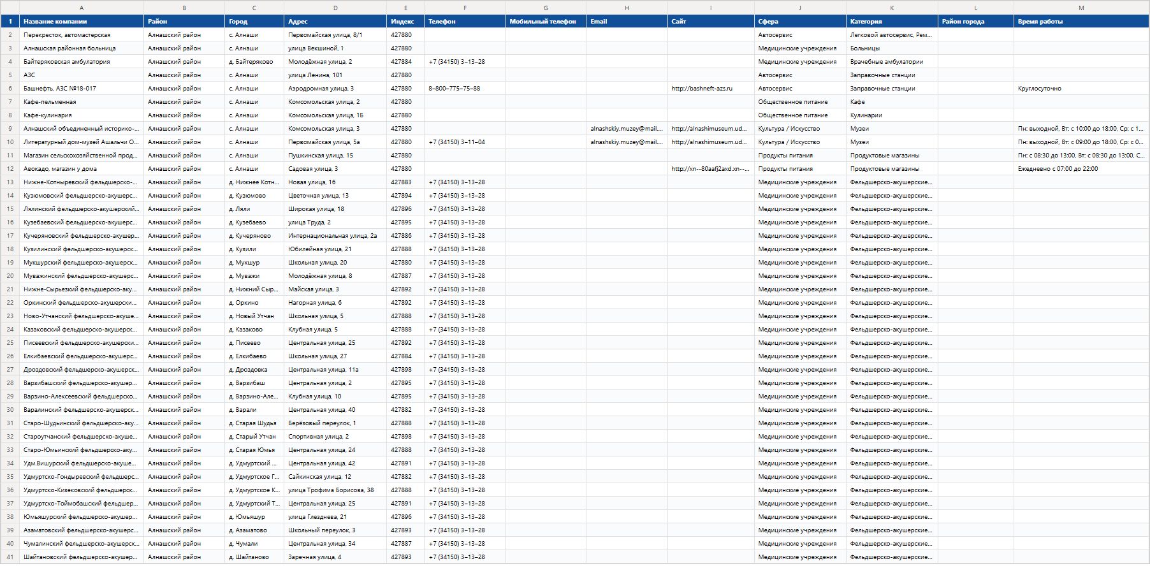Select category cell 'Кафе'
The width and height of the screenshot is (1150, 575).
click(892, 102)
